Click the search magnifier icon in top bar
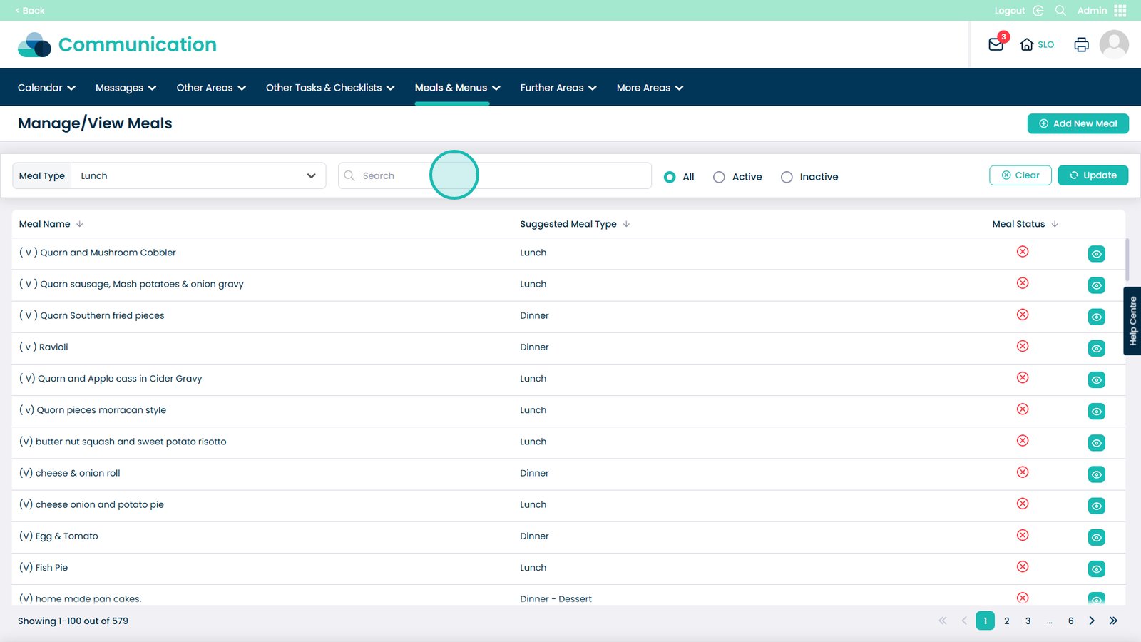 [x=1060, y=11]
